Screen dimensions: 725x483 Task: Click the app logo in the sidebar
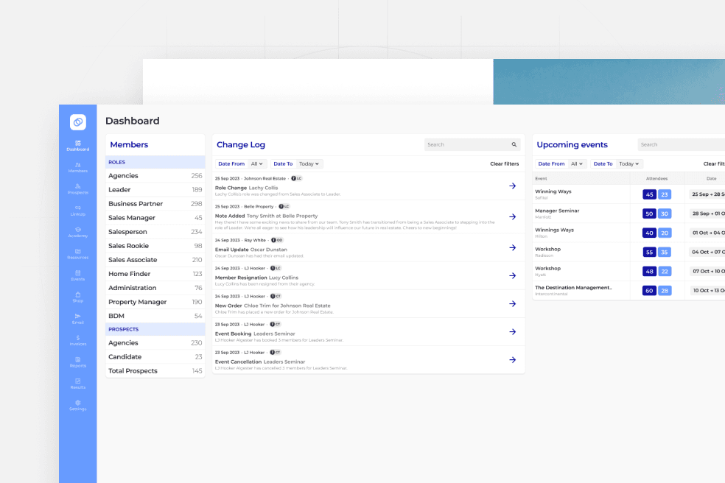[77, 122]
